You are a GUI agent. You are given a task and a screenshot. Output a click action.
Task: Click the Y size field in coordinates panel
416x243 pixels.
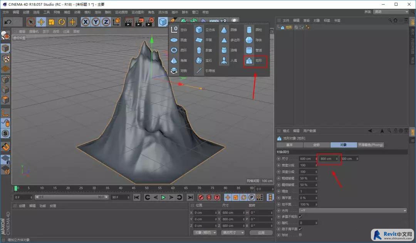(x=233, y=219)
